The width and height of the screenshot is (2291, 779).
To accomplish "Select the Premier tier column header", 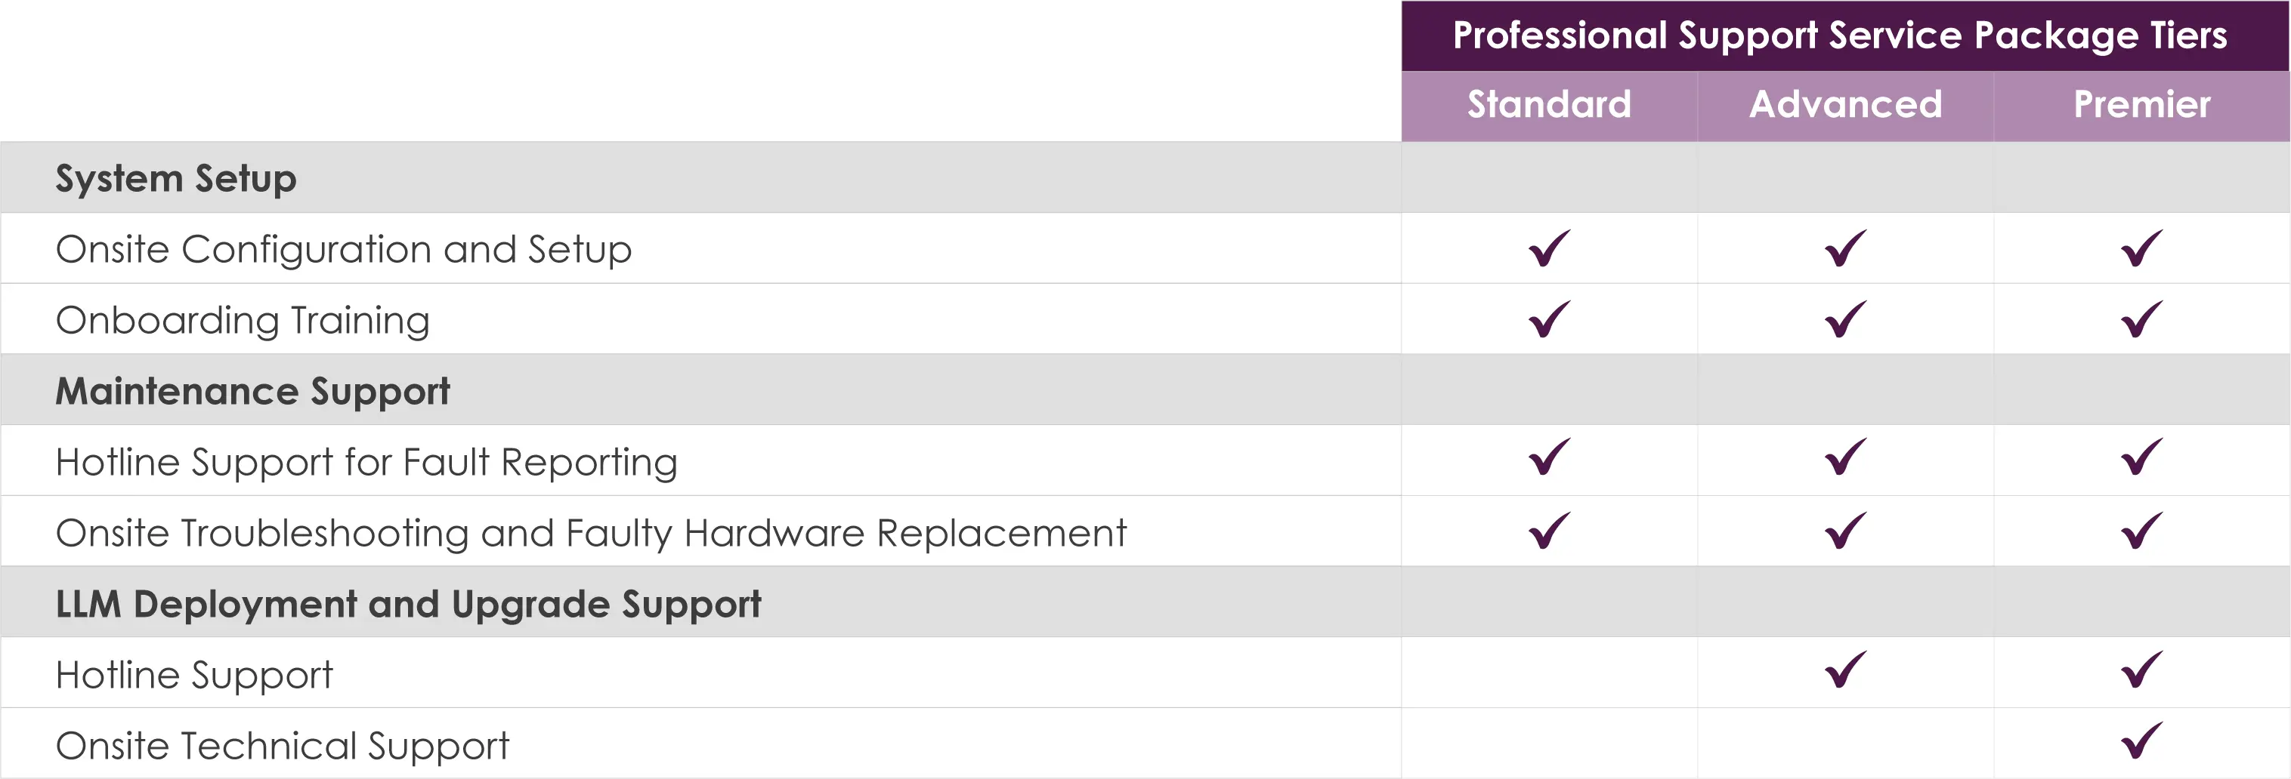I will coord(2141,105).
